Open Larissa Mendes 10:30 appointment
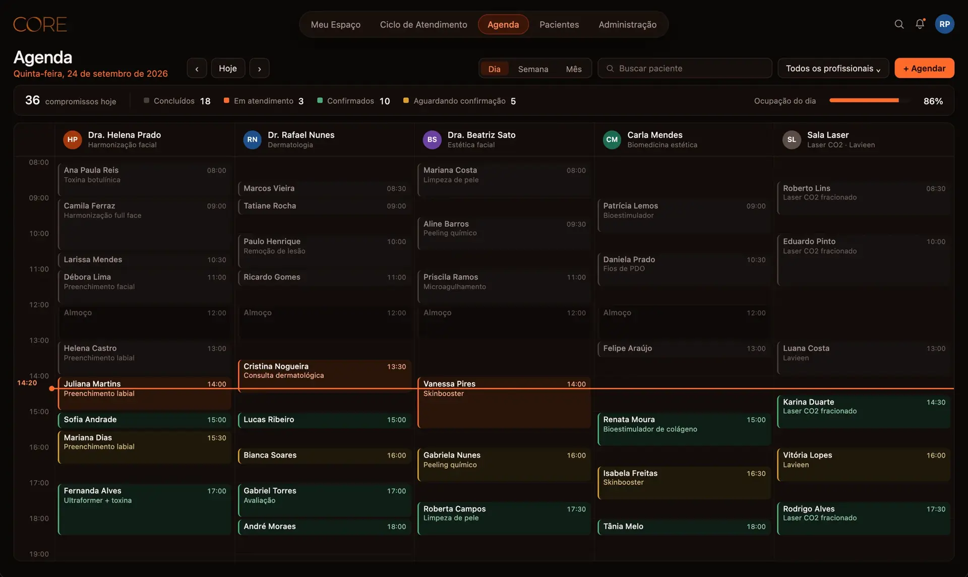This screenshot has width=968, height=577. click(145, 260)
